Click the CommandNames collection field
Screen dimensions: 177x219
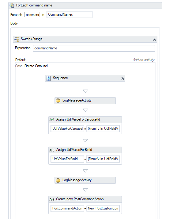coord(70,14)
